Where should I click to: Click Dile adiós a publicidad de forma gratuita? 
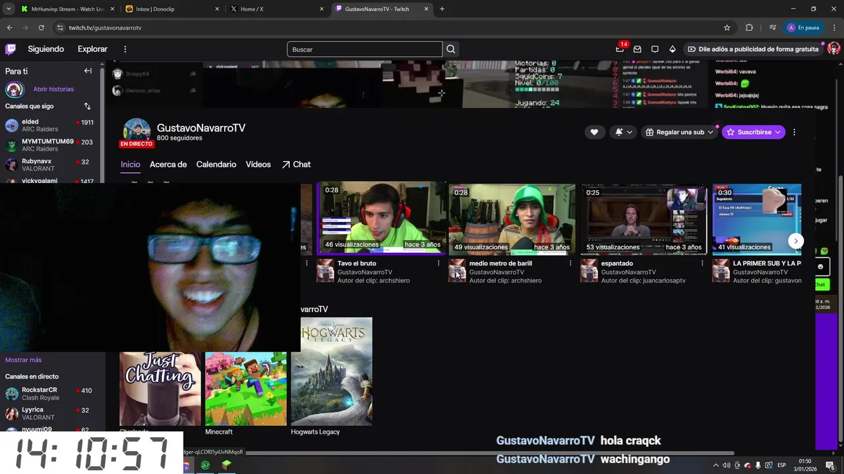pos(752,49)
